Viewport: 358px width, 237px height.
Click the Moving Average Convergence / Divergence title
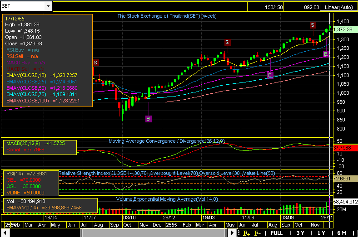pyautogui.click(x=167, y=141)
